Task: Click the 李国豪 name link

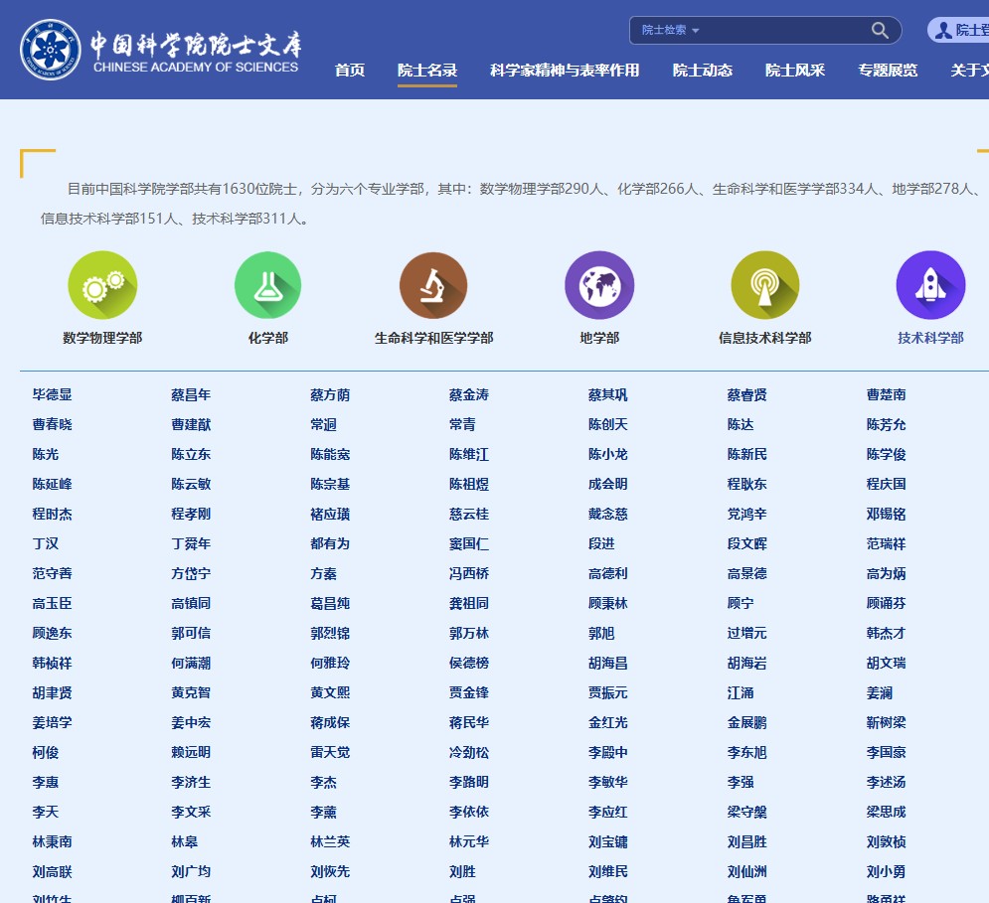Action: (887, 752)
